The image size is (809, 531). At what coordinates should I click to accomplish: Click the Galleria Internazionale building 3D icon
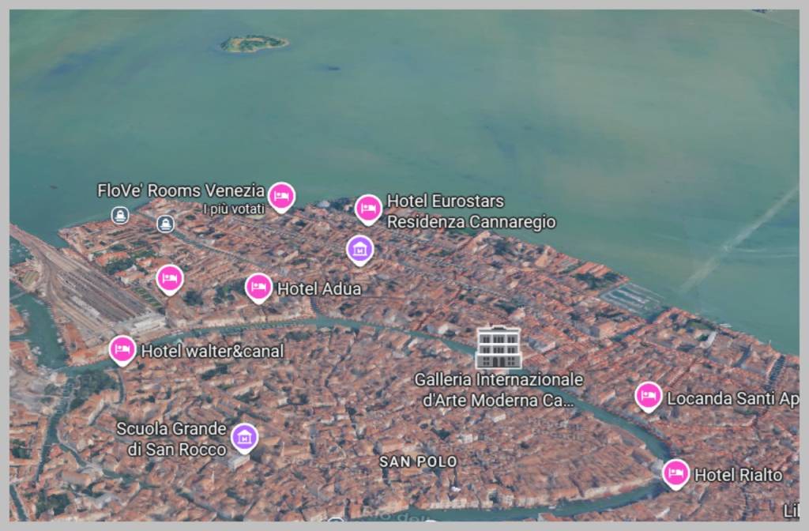point(500,348)
